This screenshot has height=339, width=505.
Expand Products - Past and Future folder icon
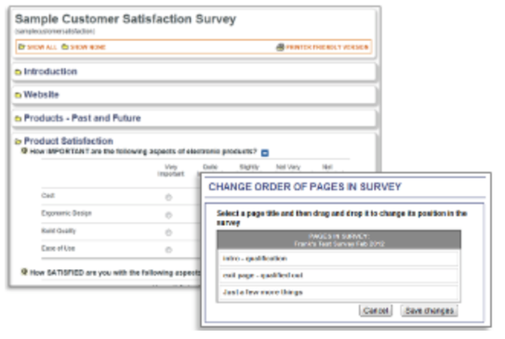18,118
